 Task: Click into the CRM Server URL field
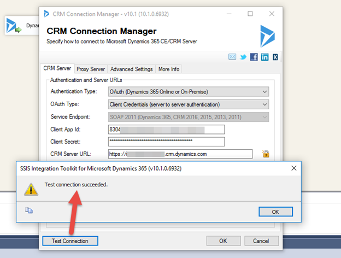[x=180, y=154]
